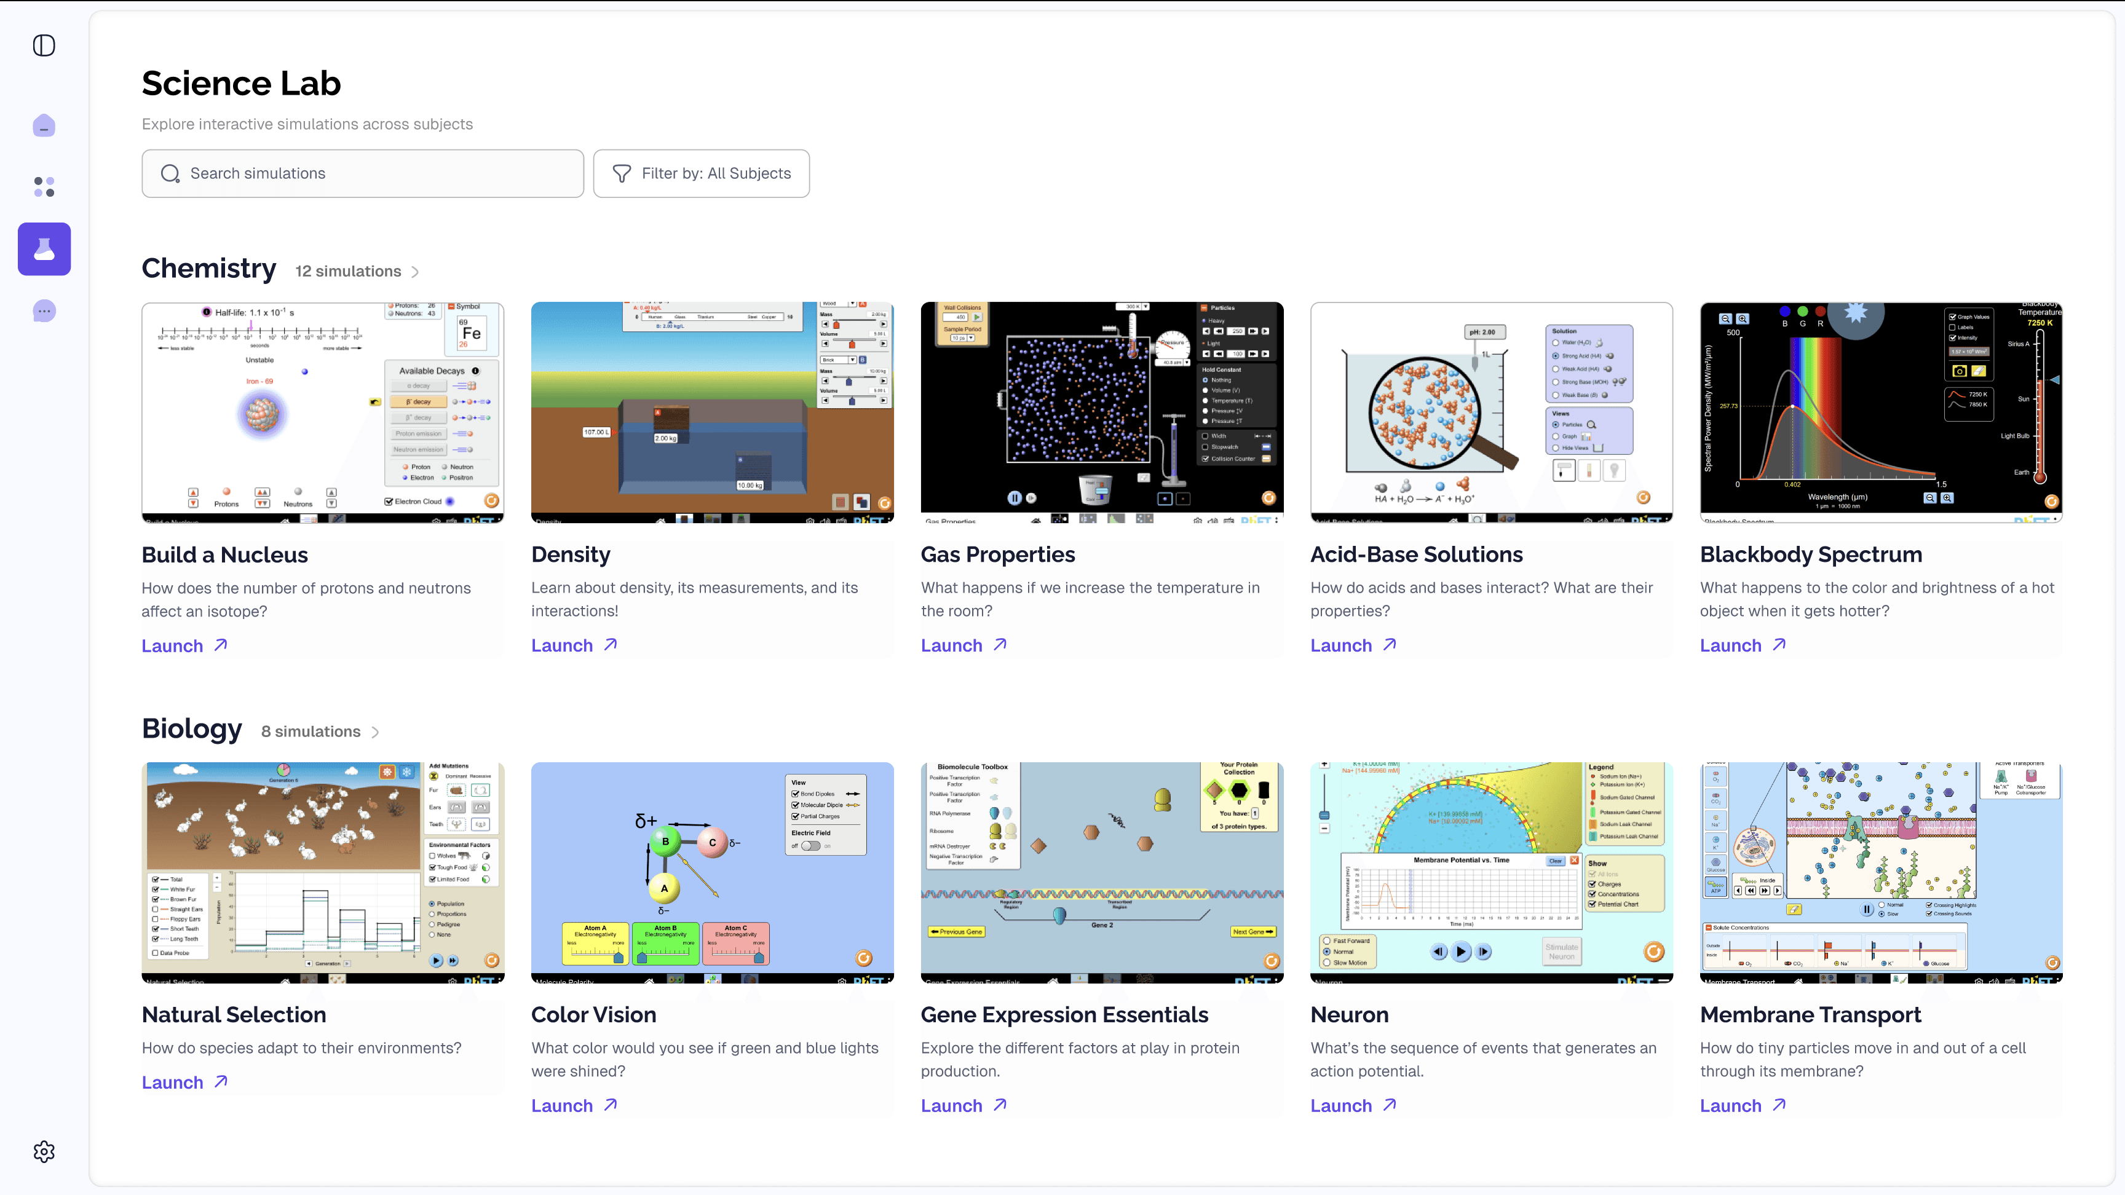Viewport: 2125px width, 1195px height.
Task: Open the four-dots apps icon in sidebar
Action: point(44,187)
